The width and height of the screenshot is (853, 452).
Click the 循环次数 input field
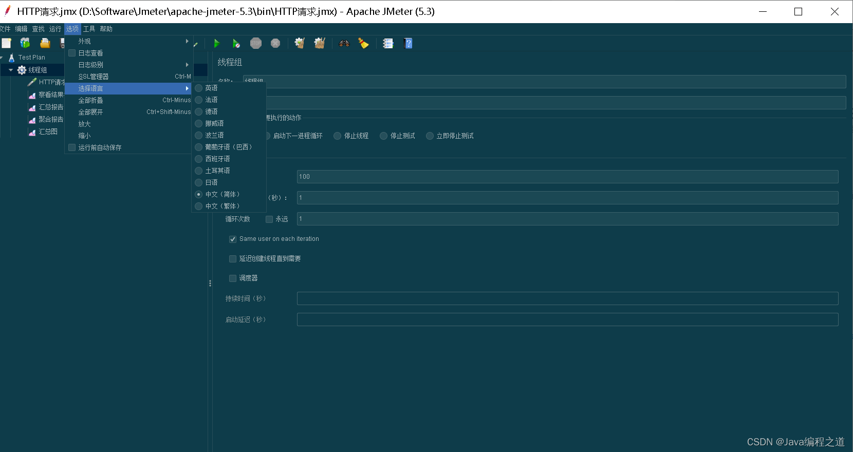[567, 219]
